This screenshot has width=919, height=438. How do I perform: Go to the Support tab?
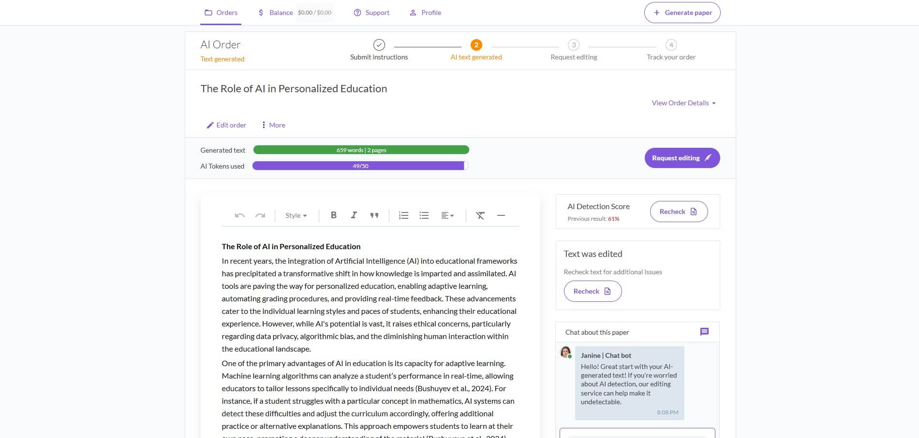coord(371,13)
